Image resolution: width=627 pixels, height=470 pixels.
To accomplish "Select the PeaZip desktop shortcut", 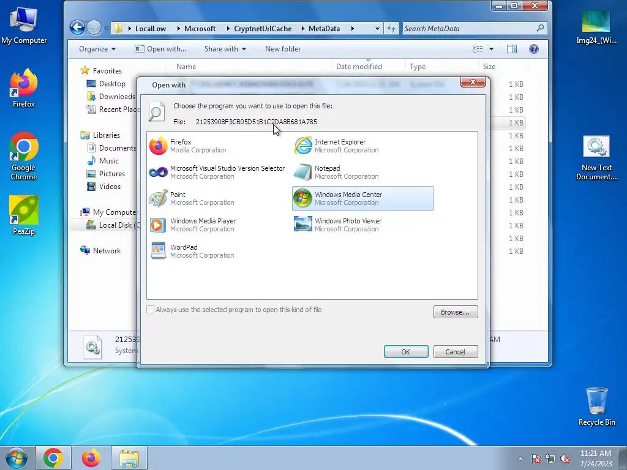I will click(24, 215).
